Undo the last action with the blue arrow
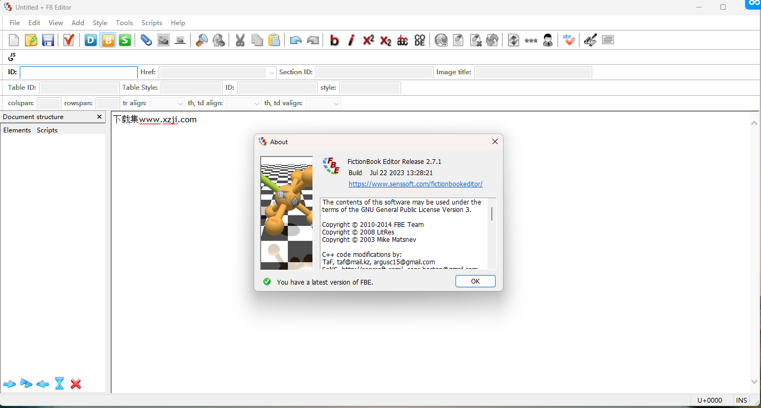The height and width of the screenshot is (408, 761). pos(296,40)
